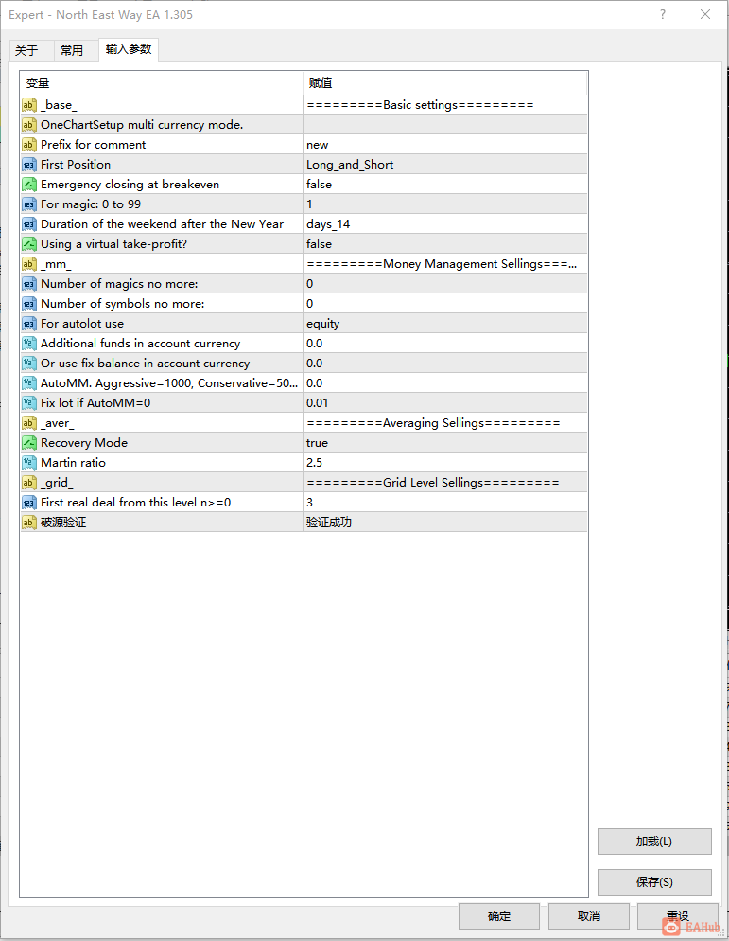Click the string icon beside 破源验证
This screenshot has width=729, height=941.
(28, 523)
